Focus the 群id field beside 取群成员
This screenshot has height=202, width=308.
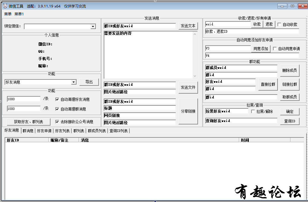[x=241, y=97]
